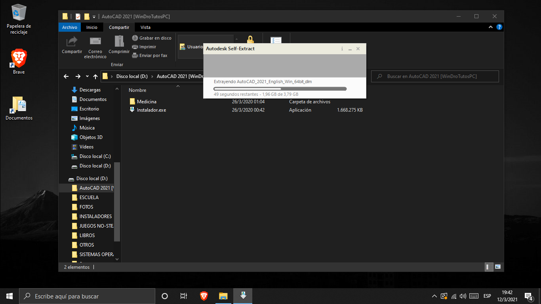Collapse the ribbon with the chevron

pos(491,27)
